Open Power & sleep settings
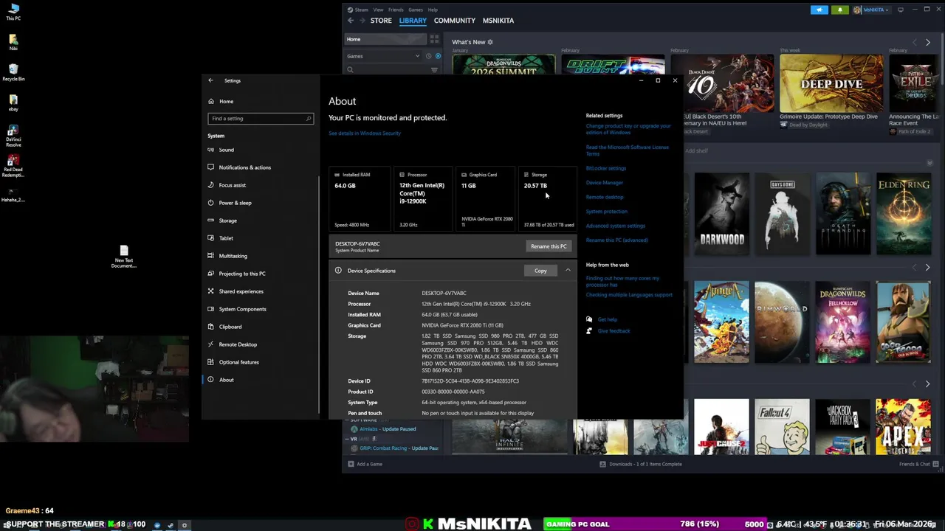 click(x=235, y=203)
